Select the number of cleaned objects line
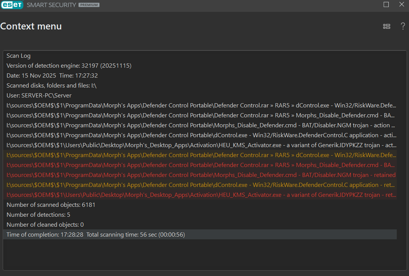 (45, 225)
